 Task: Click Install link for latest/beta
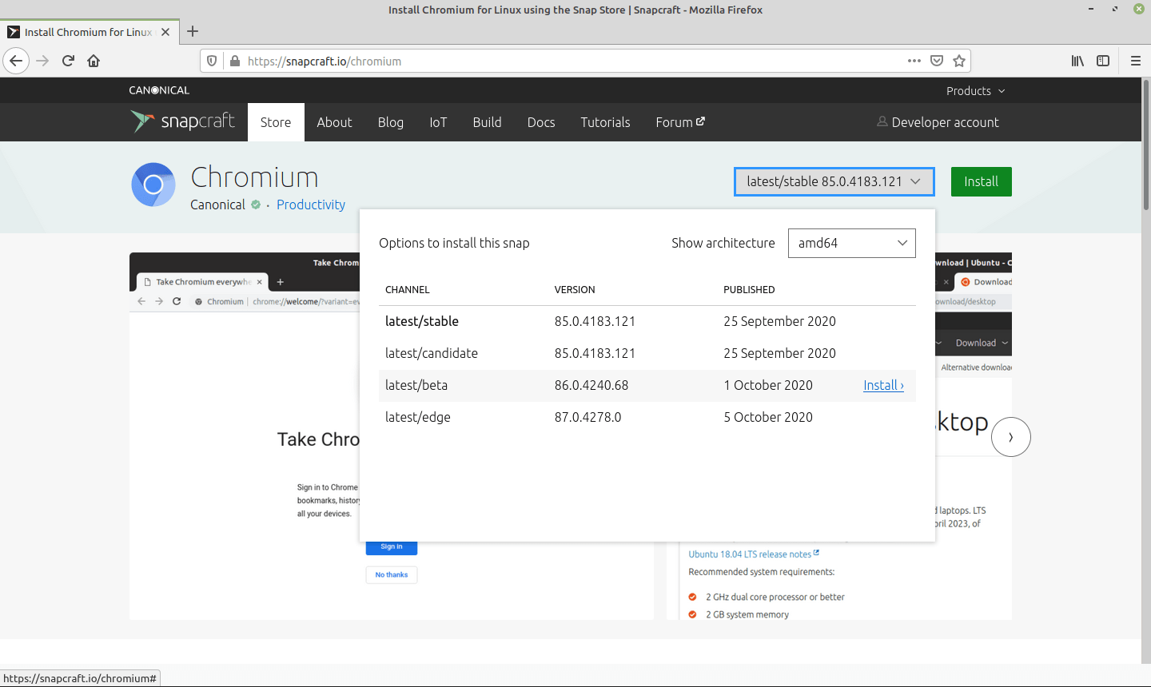click(x=883, y=385)
